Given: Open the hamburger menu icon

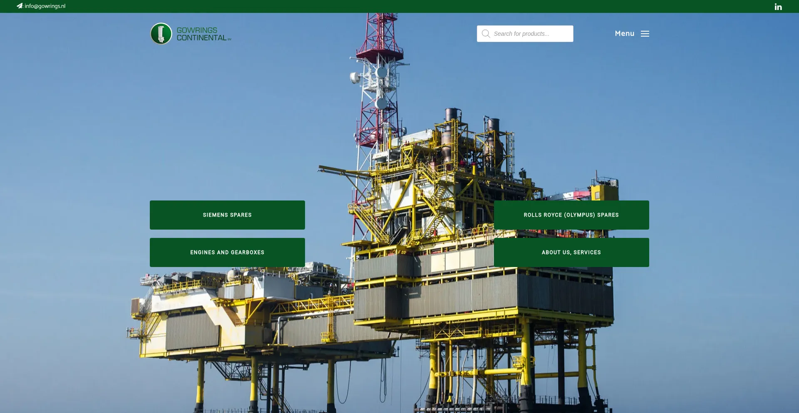Looking at the screenshot, I should pos(645,34).
